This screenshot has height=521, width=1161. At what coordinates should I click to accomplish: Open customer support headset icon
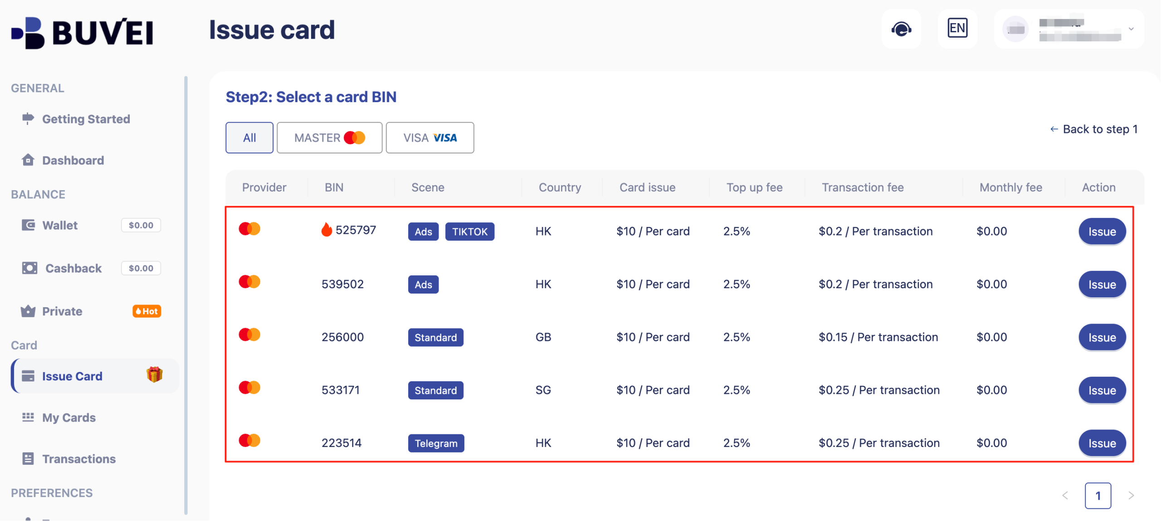pyautogui.click(x=901, y=29)
